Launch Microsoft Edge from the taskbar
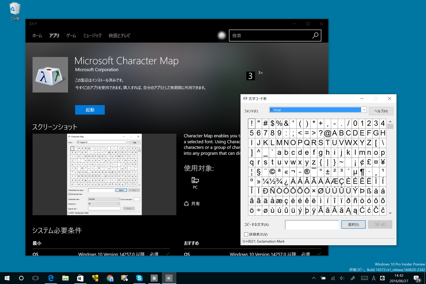 51,278
